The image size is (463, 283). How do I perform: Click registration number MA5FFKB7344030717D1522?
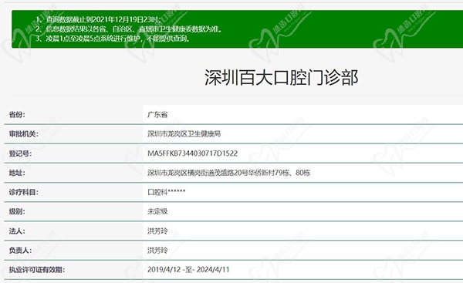[x=192, y=153]
